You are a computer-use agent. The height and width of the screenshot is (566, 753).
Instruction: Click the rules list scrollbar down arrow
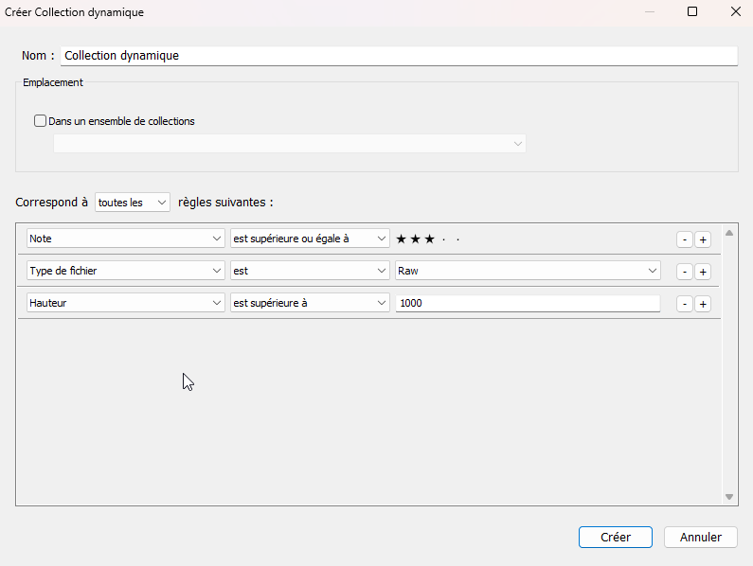(x=728, y=497)
